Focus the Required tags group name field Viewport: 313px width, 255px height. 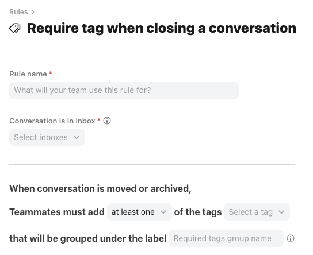[226, 238]
